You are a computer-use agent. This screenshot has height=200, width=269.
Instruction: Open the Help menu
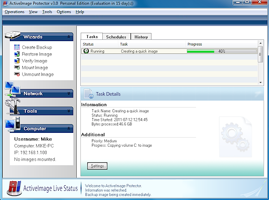pyautogui.click(x=80, y=12)
